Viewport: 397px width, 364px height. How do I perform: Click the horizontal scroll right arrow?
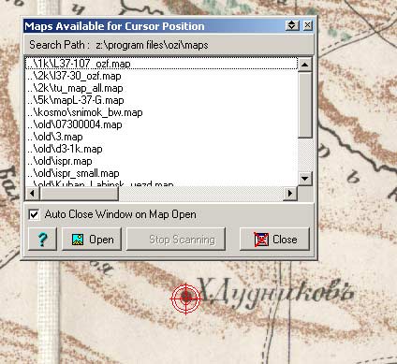coord(290,194)
